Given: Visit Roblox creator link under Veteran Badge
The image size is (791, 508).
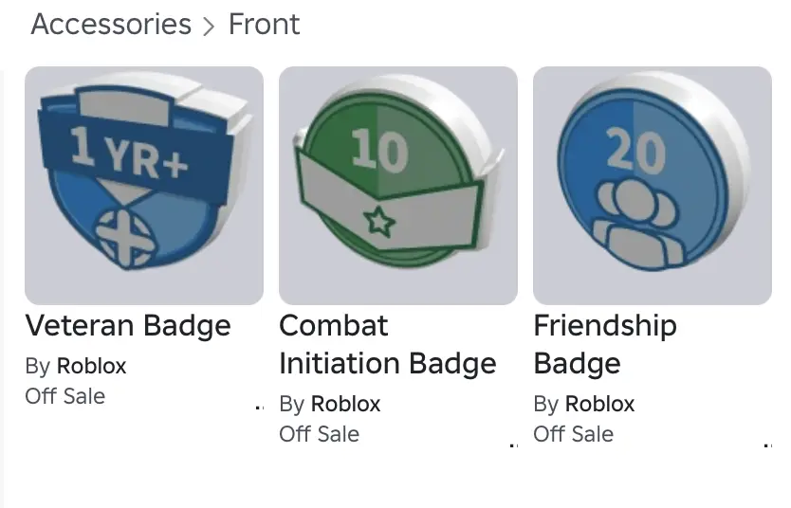Looking at the screenshot, I should click(91, 366).
